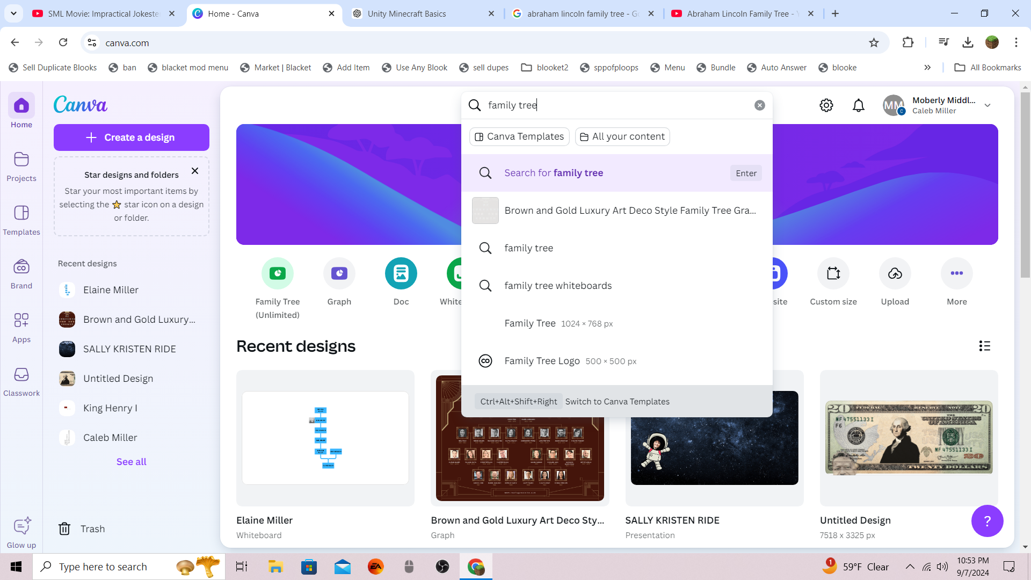Expand the Caleb Miller account dropdown
Screen dimensions: 1031x580
pyautogui.click(x=988, y=105)
